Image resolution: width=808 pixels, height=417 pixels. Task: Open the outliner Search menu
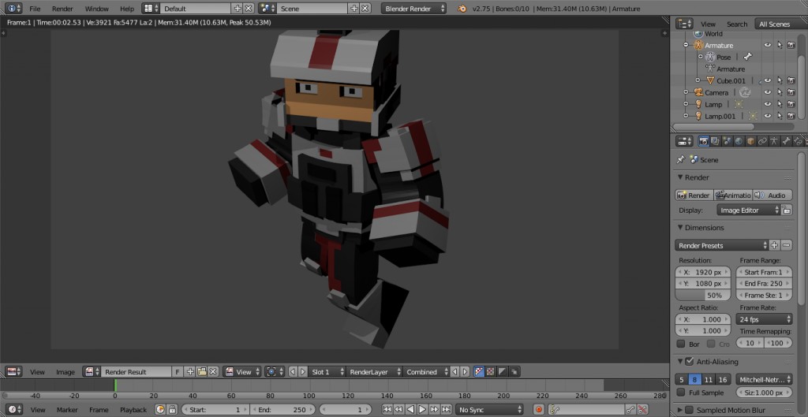[737, 24]
